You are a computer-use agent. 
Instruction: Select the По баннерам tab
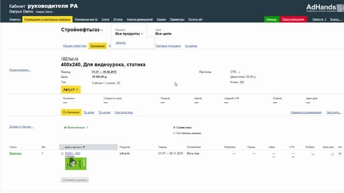(x=71, y=112)
